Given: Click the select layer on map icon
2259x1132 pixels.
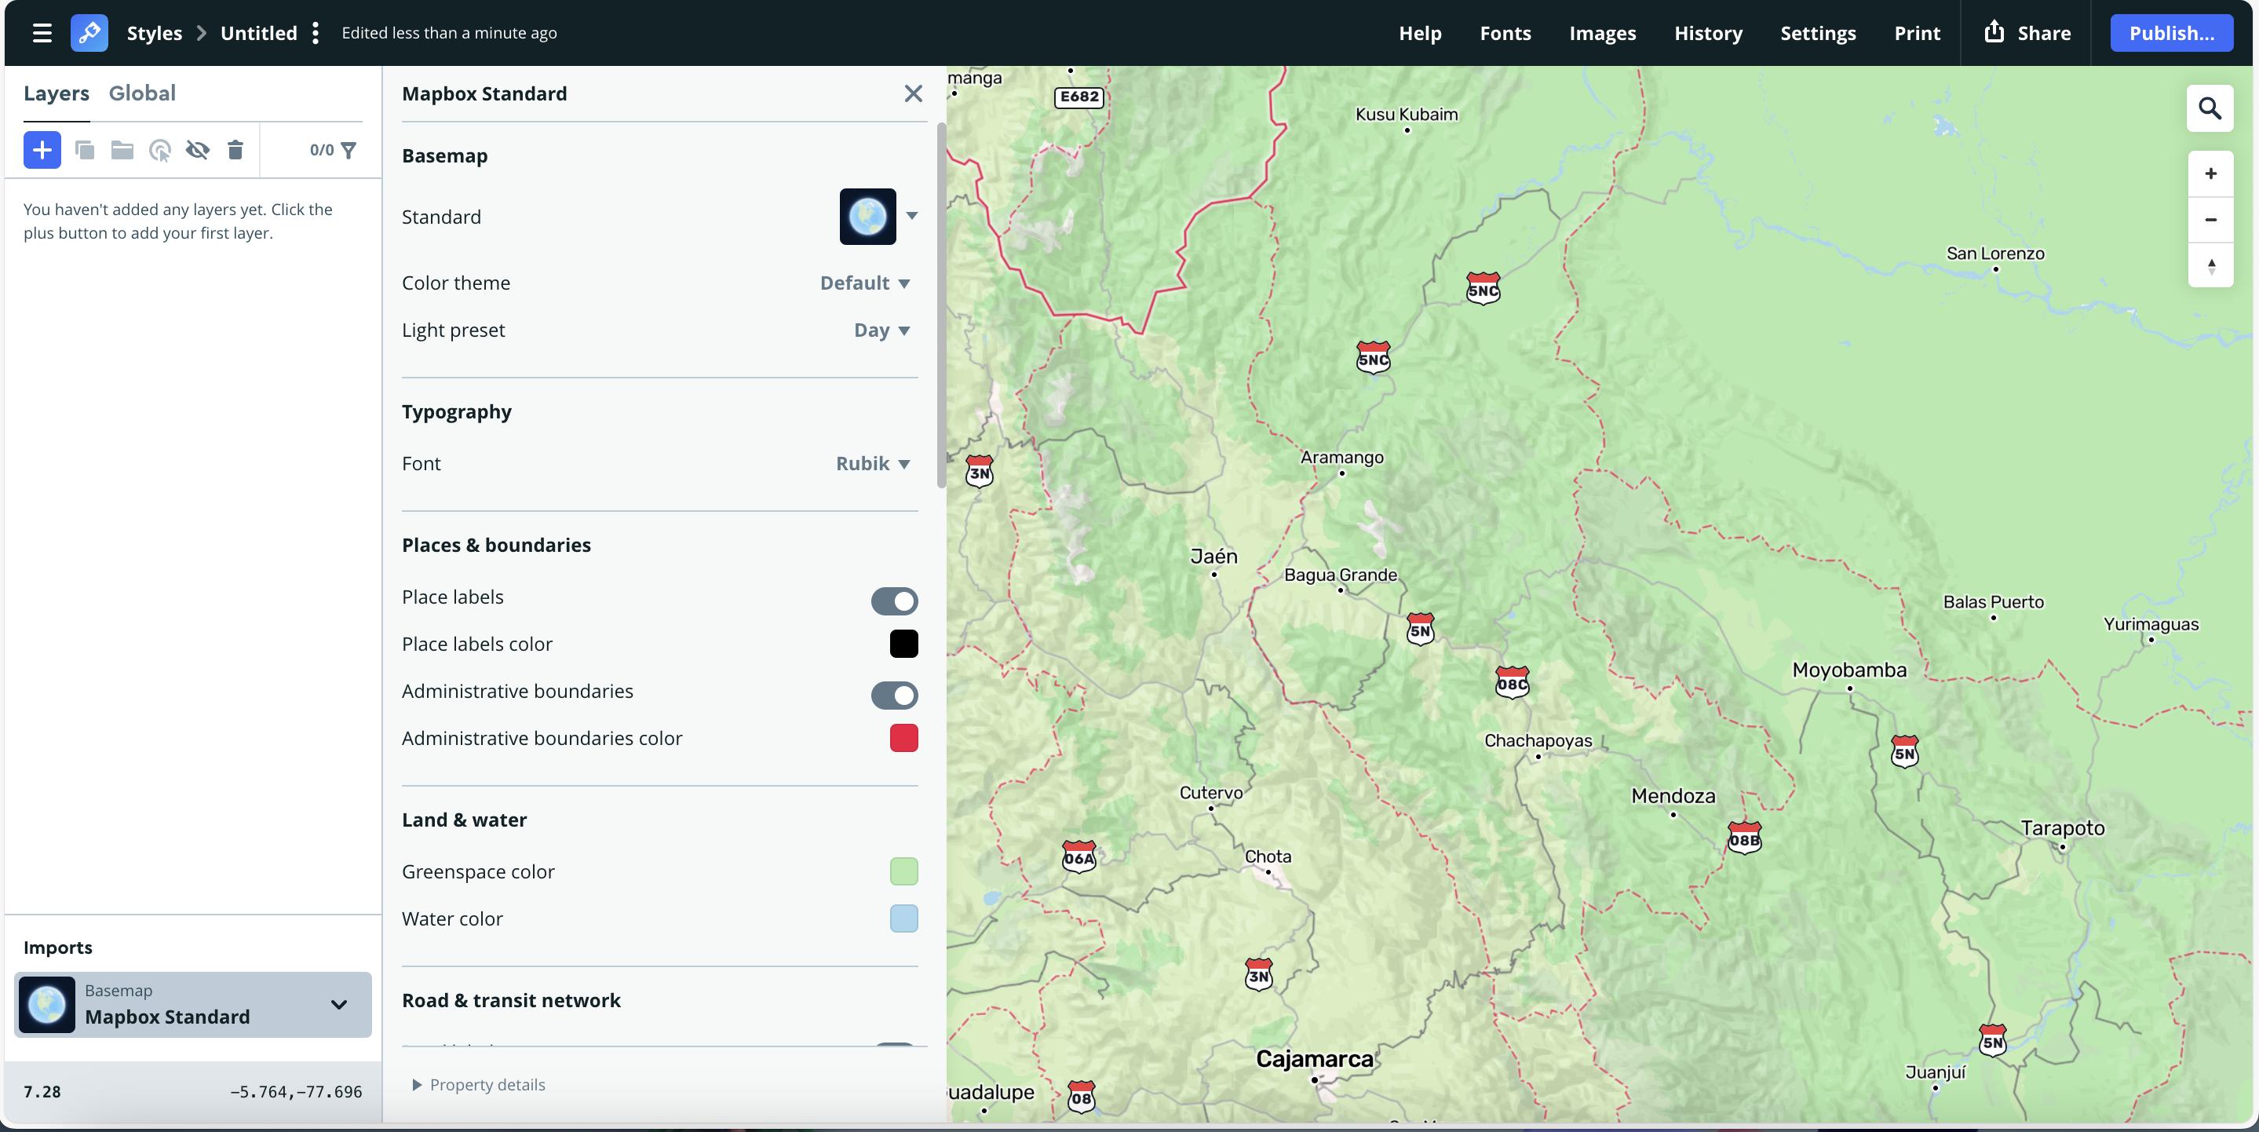Looking at the screenshot, I should (159, 150).
